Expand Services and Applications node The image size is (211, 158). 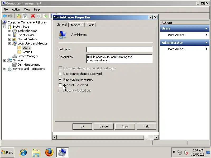4,69
